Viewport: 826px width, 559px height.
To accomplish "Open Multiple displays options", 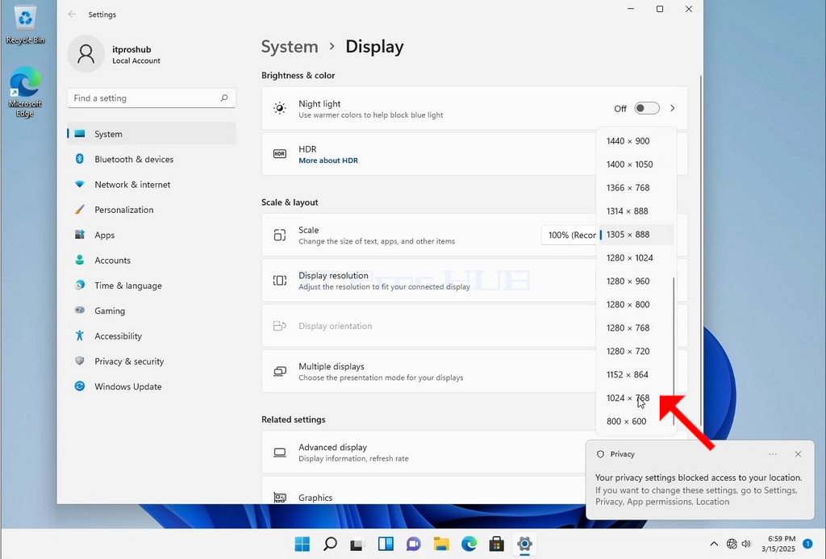I will coord(428,371).
